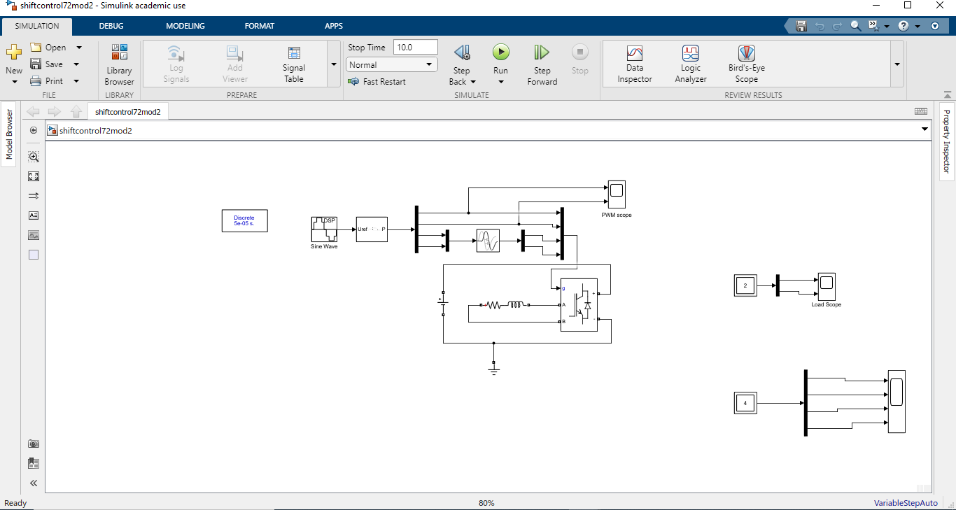Screen dimensions: 956x510
Task: Click the Image palette icon
Action: tap(34, 235)
